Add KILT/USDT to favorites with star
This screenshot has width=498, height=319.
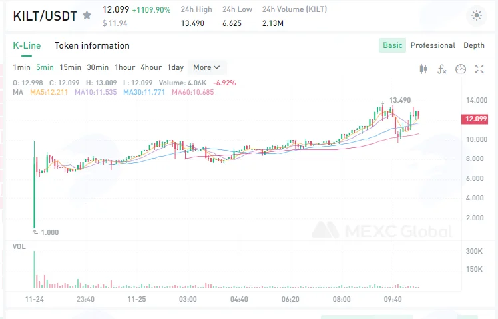[87, 15]
